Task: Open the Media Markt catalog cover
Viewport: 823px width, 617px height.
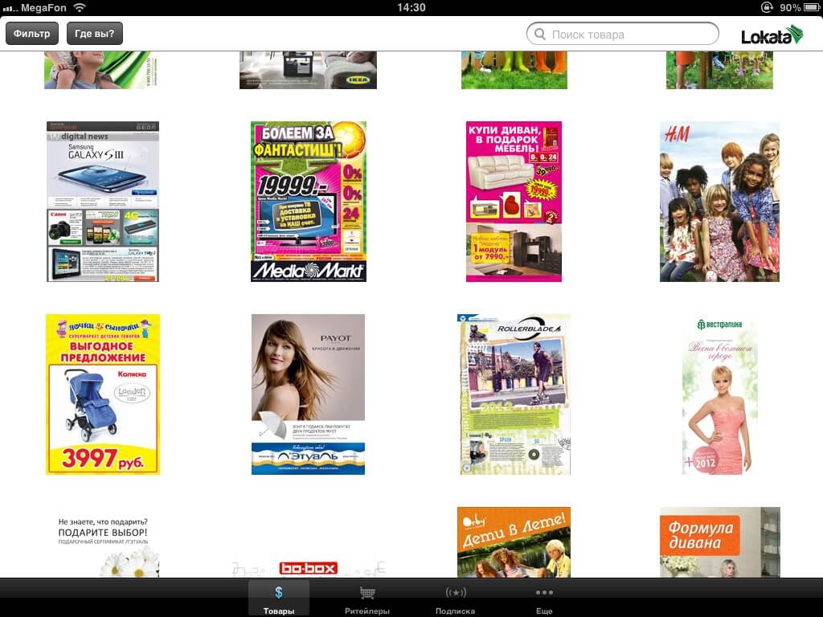Action: point(308,202)
